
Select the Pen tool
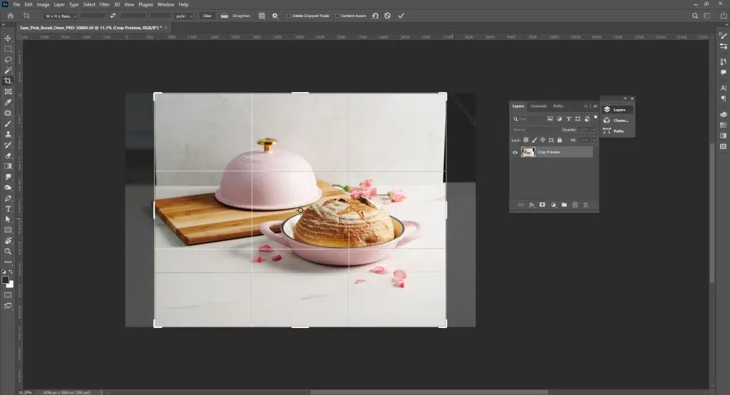pyautogui.click(x=8, y=198)
